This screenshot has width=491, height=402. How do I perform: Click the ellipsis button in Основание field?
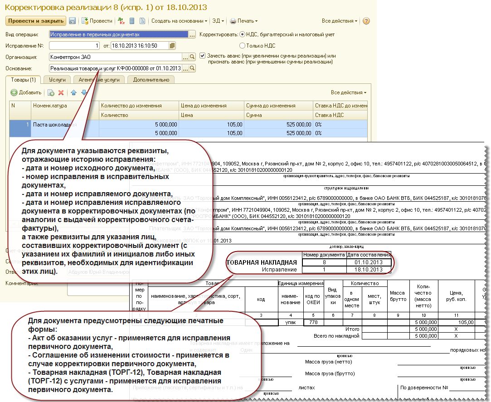(186, 68)
